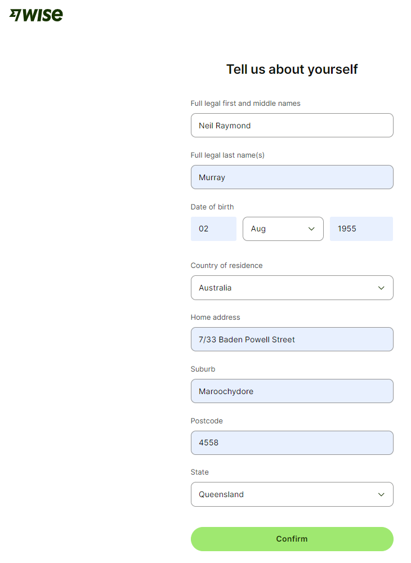This screenshot has width=411, height=563.
Task: Click the chevron arrow beside Australia
Action: click(x=381, y=288)
